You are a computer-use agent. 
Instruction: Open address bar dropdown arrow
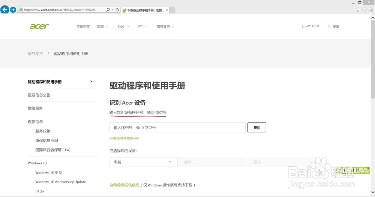(x=112, y=10)
